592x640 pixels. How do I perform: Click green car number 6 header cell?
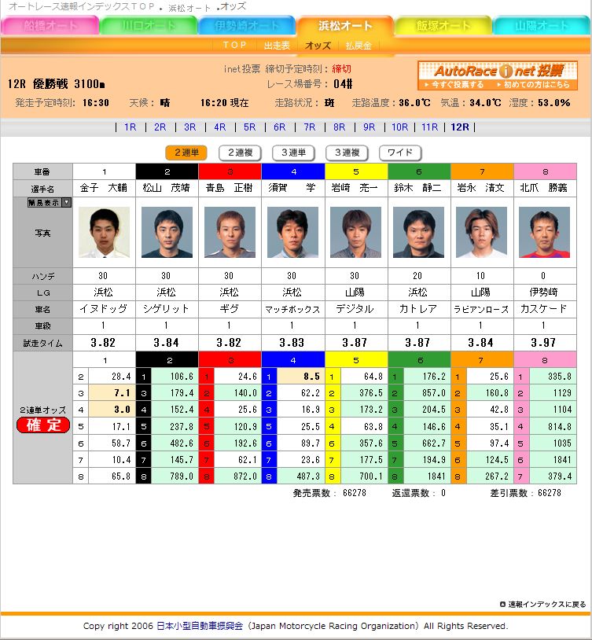tap(419, 171)
